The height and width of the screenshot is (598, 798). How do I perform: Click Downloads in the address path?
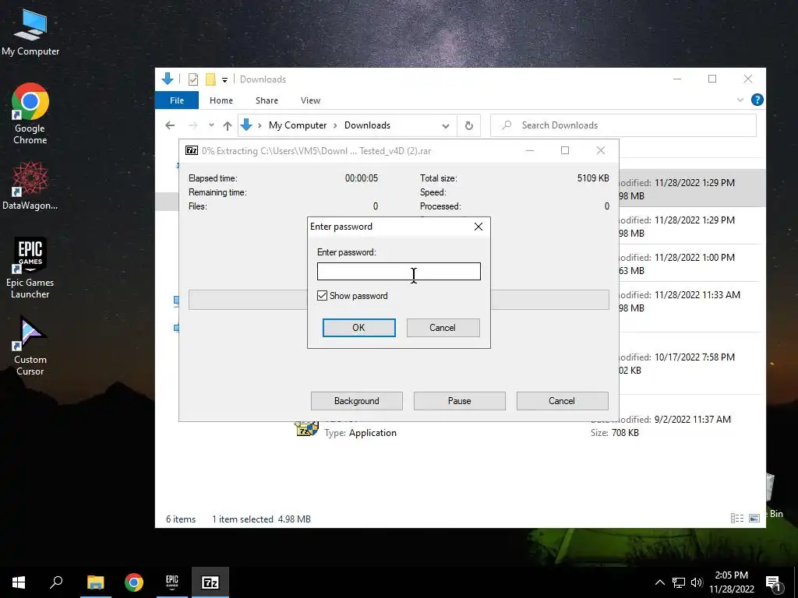368,125
